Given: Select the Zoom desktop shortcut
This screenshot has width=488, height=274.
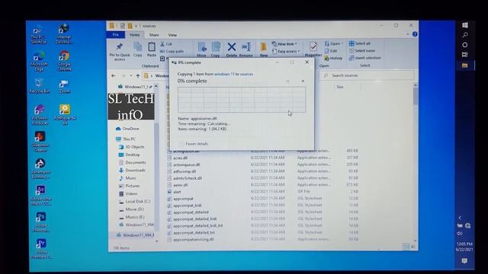Looking at the screenshot, I should [x=64, y=87].
